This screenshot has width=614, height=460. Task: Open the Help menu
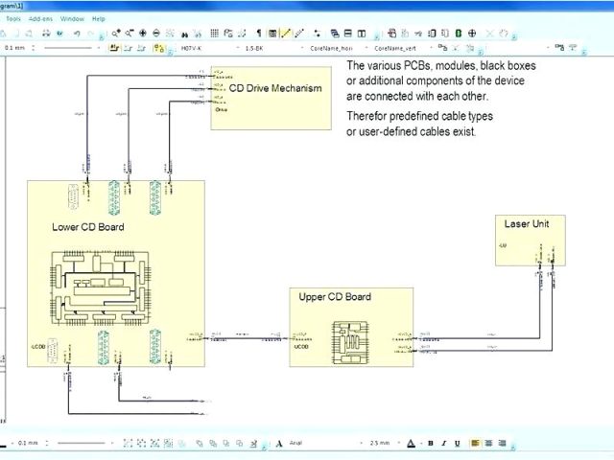click(98, 18)
